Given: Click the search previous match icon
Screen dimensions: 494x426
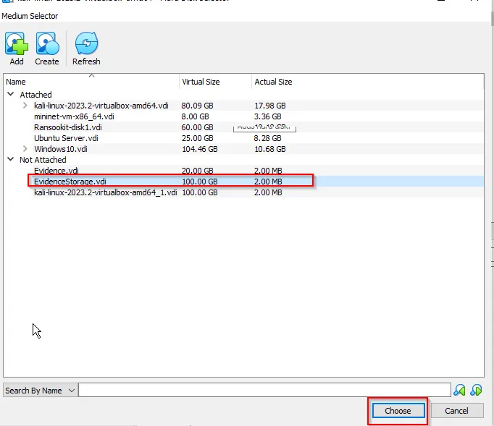Looking at the screenshot, I should pyautogui.click(x=459, y=391).
